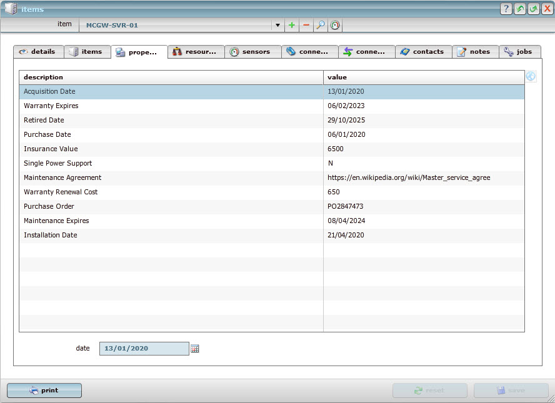Expand the item dropdown arrow
Screen dimensions: 555x403
tap(277, 25)
